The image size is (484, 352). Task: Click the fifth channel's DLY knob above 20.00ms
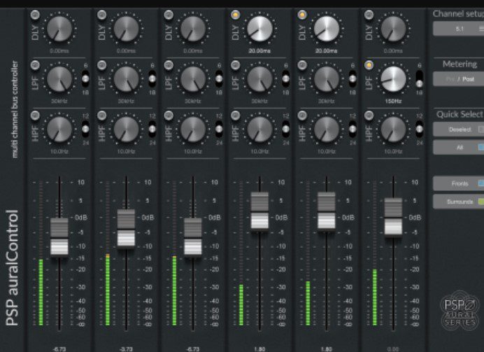[x=326, y=29]
